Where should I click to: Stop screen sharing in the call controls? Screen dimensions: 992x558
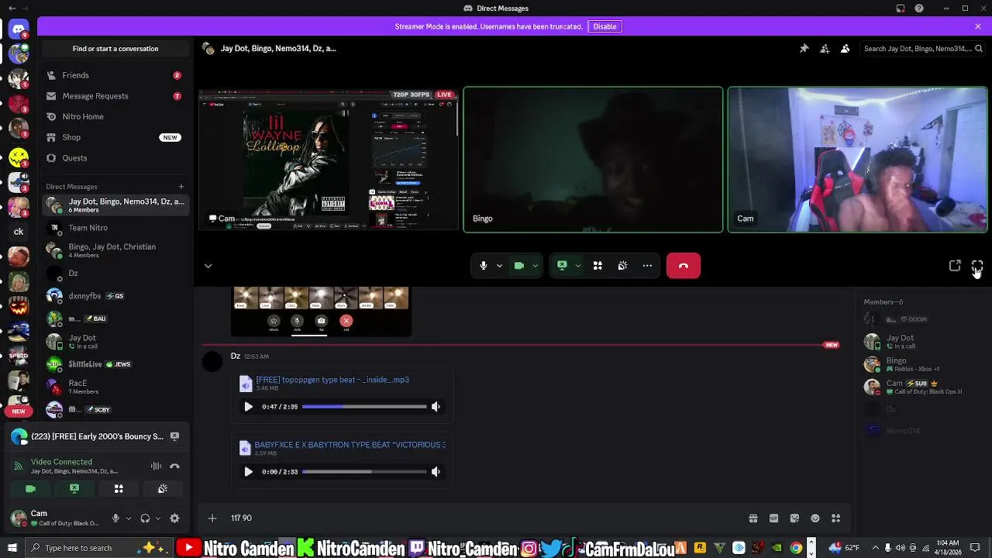(x=562, y=266)
